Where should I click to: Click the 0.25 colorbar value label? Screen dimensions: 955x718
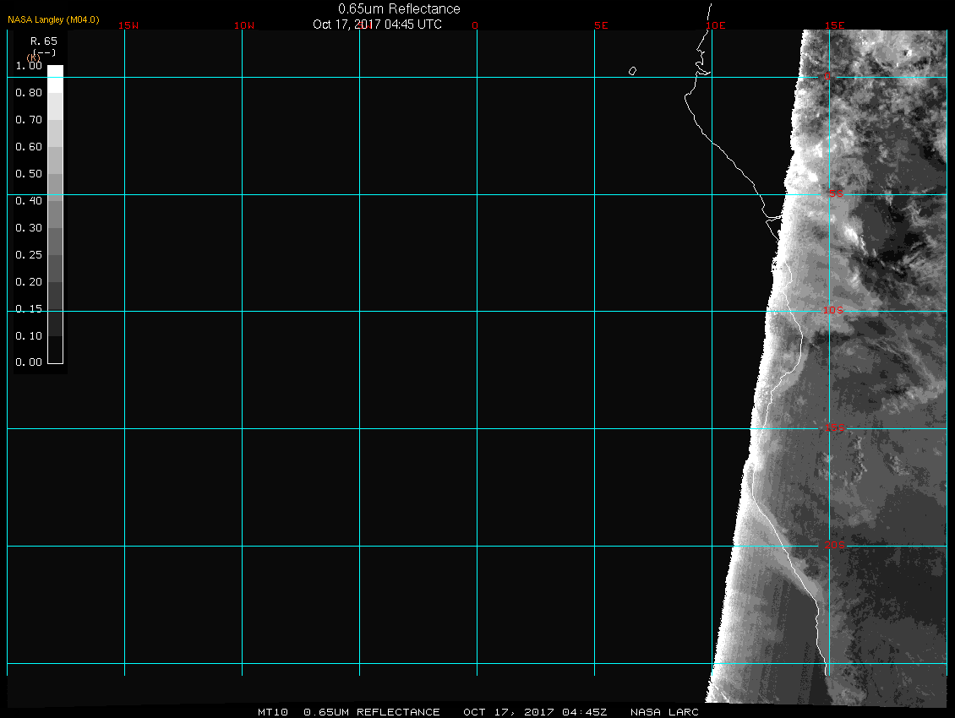[x=29, y=255]
